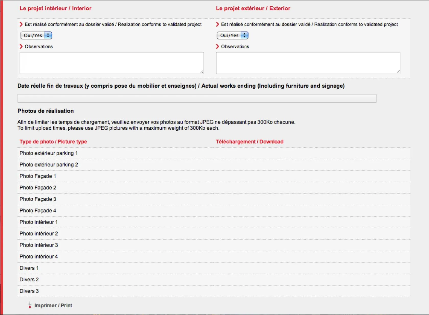Select the 'Divers 3' row

coord(29,291)
